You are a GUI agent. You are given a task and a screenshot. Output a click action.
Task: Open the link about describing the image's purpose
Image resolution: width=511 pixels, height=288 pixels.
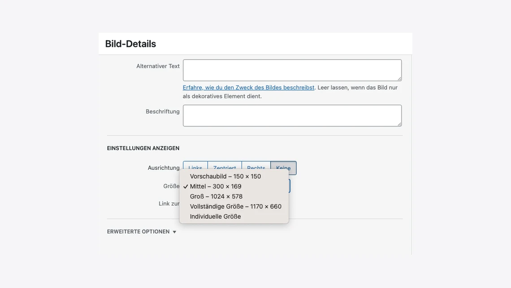tap(248, 87)
